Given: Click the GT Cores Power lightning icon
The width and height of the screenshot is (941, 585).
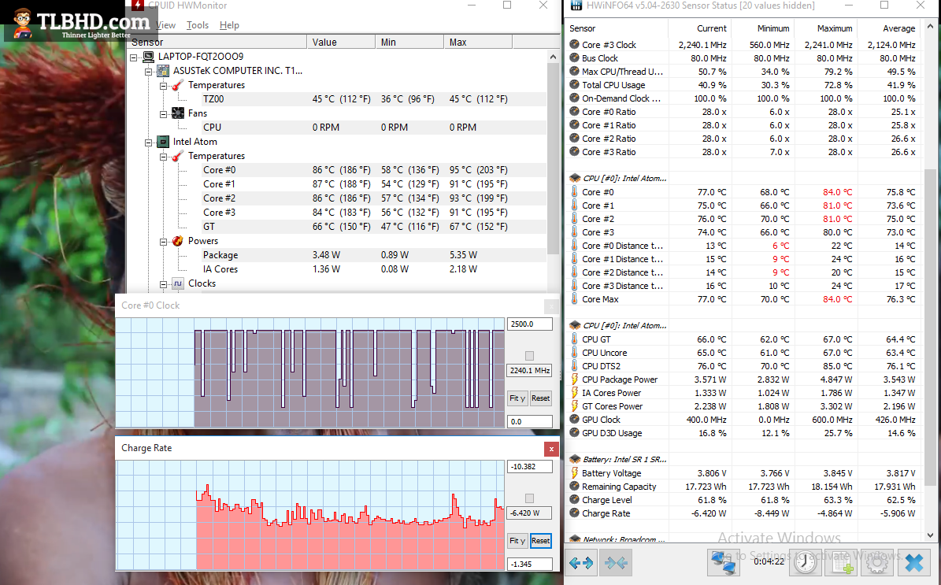Looking at the screenshot, I should [x=574, y=406].
